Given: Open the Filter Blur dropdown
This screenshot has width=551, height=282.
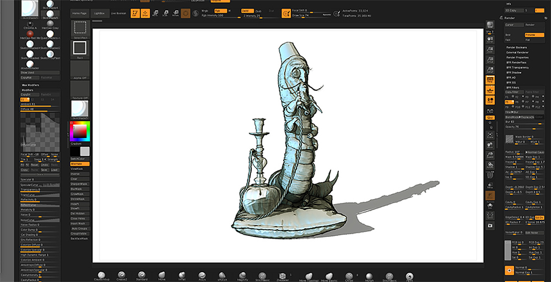Looking at the screenshot, I should coord(525,112).
